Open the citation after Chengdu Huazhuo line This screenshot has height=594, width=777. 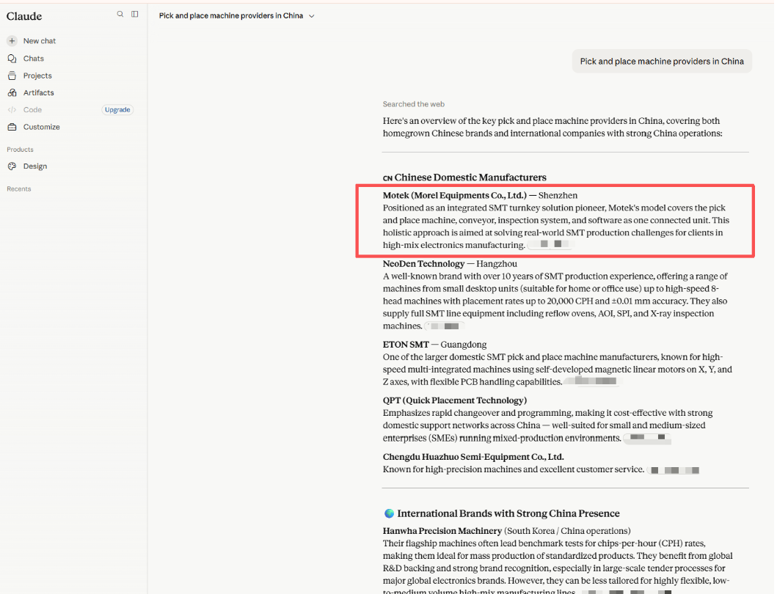pyautogui.click(x=674, y=469)
